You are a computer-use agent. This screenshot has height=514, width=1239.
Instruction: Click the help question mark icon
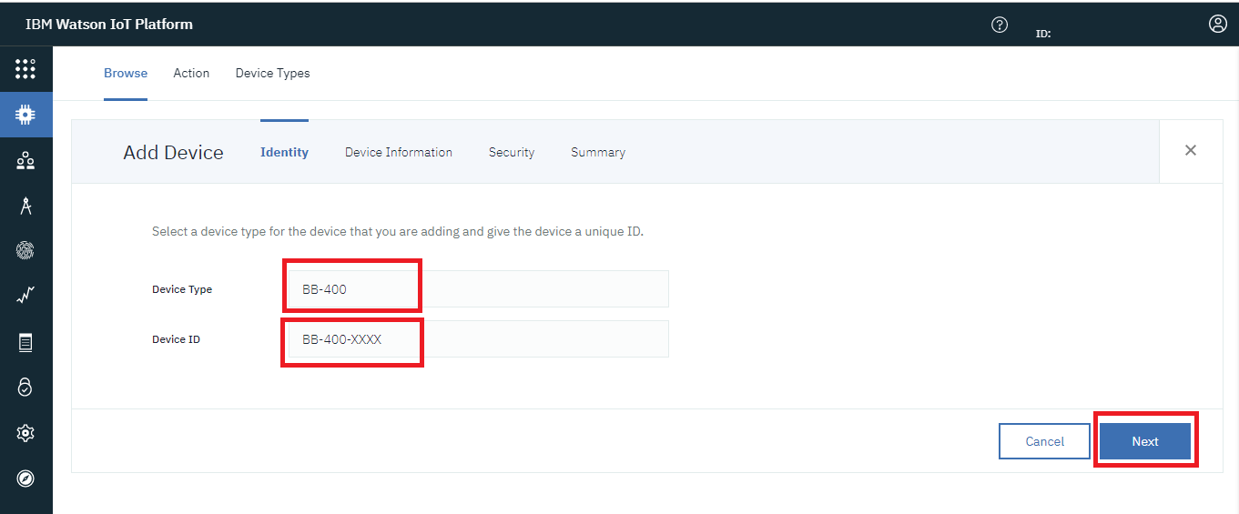pos(1000,25)
